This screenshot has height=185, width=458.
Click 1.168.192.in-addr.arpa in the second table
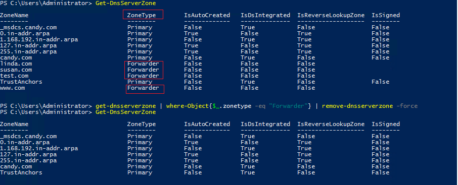(x=39, y=148)
